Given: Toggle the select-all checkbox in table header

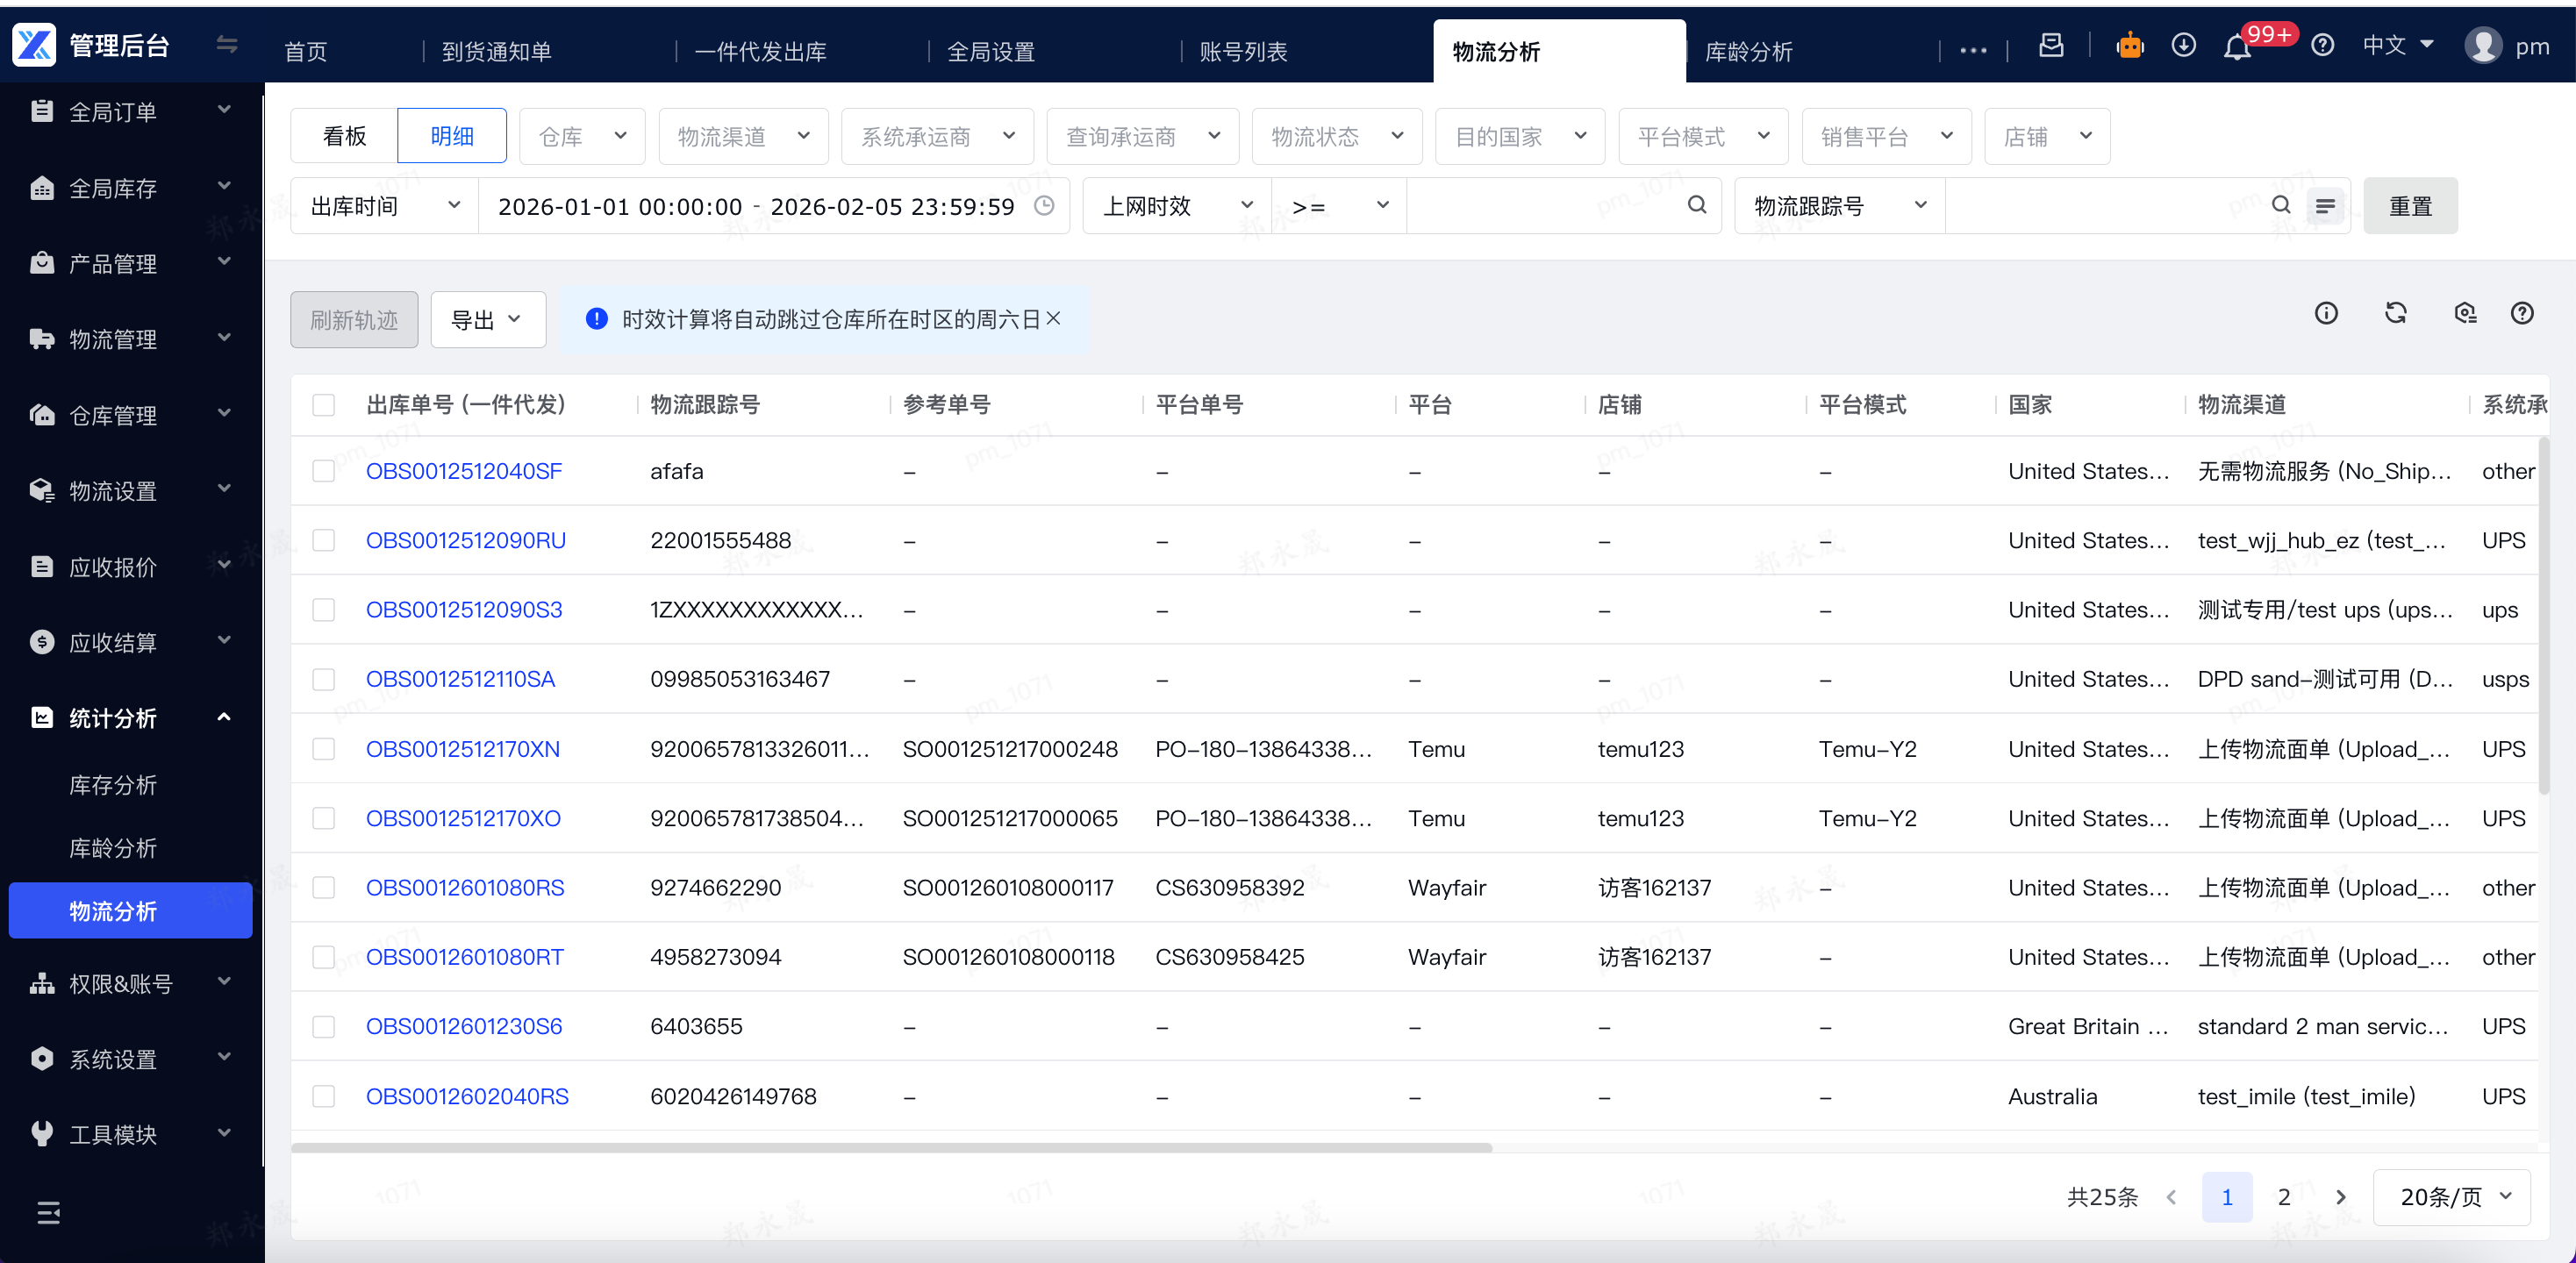Looking at the screenshot, I should tap(323, 405).
